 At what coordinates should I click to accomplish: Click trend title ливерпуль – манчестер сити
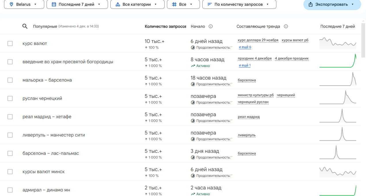coord(54,135)
